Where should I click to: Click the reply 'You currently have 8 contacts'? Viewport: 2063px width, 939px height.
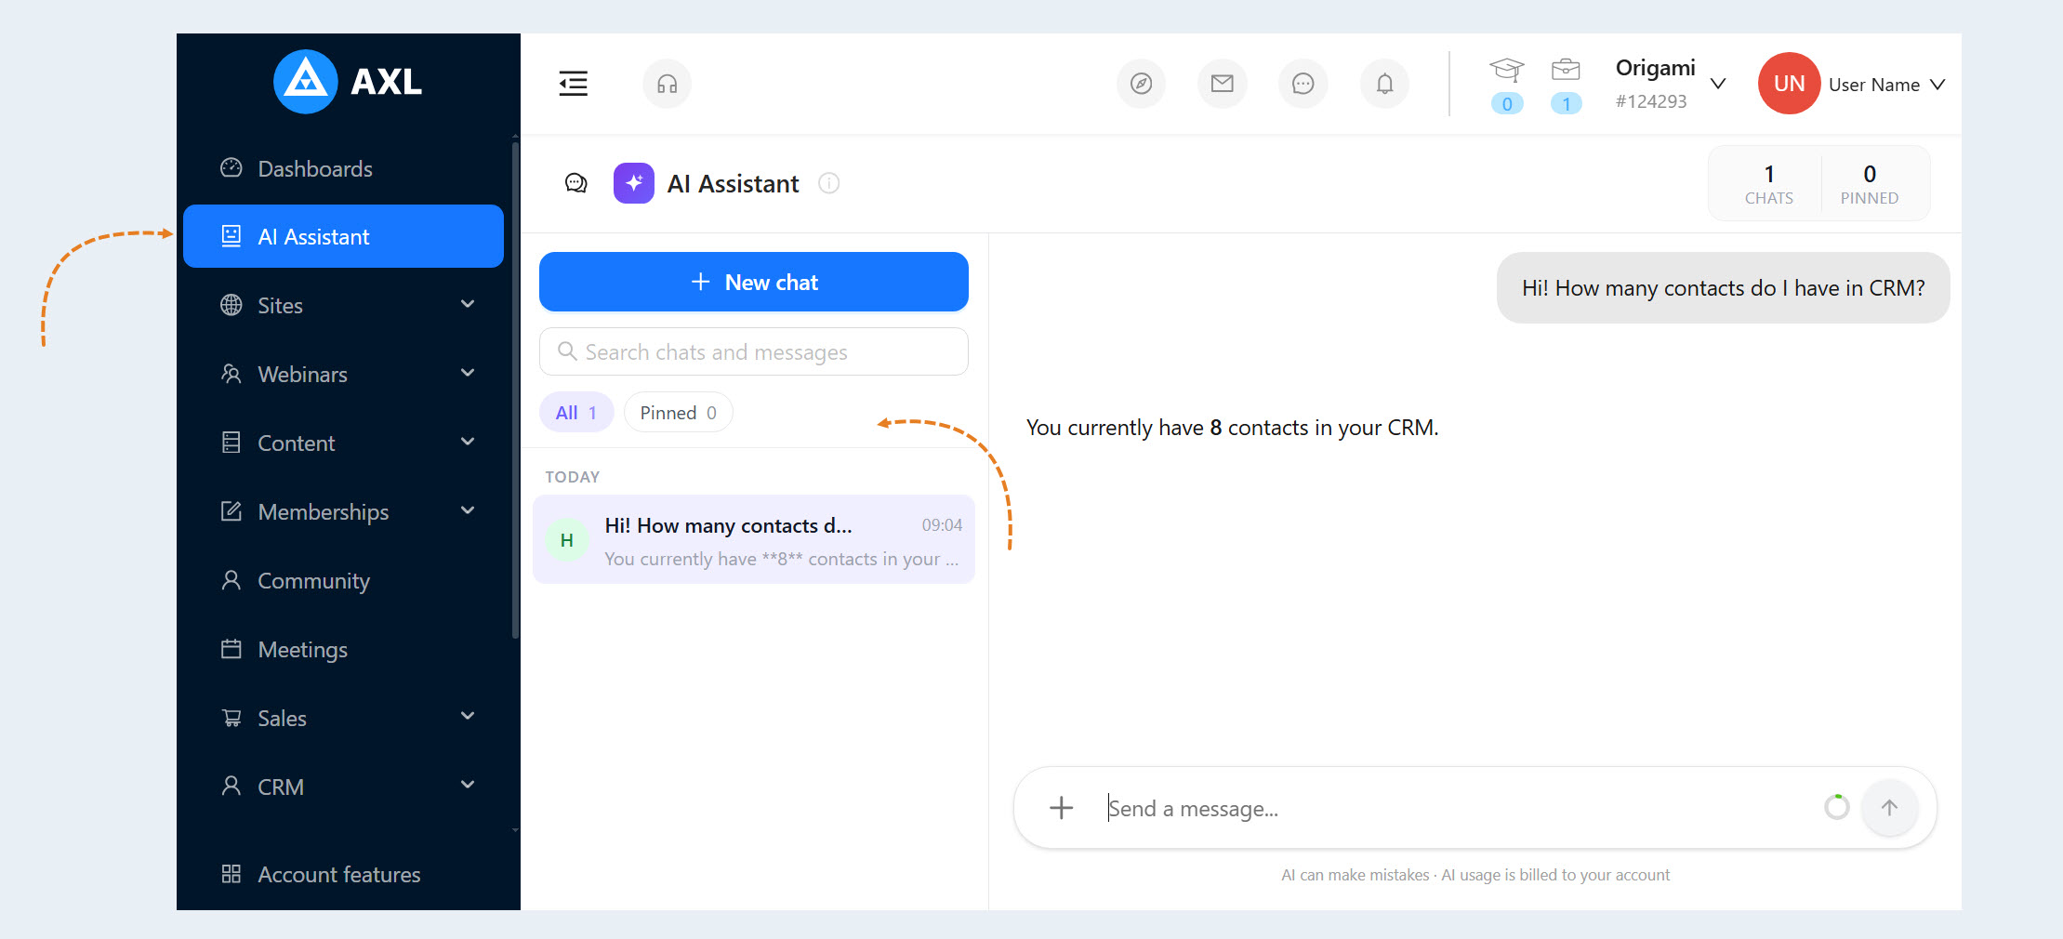[1232, 428]
